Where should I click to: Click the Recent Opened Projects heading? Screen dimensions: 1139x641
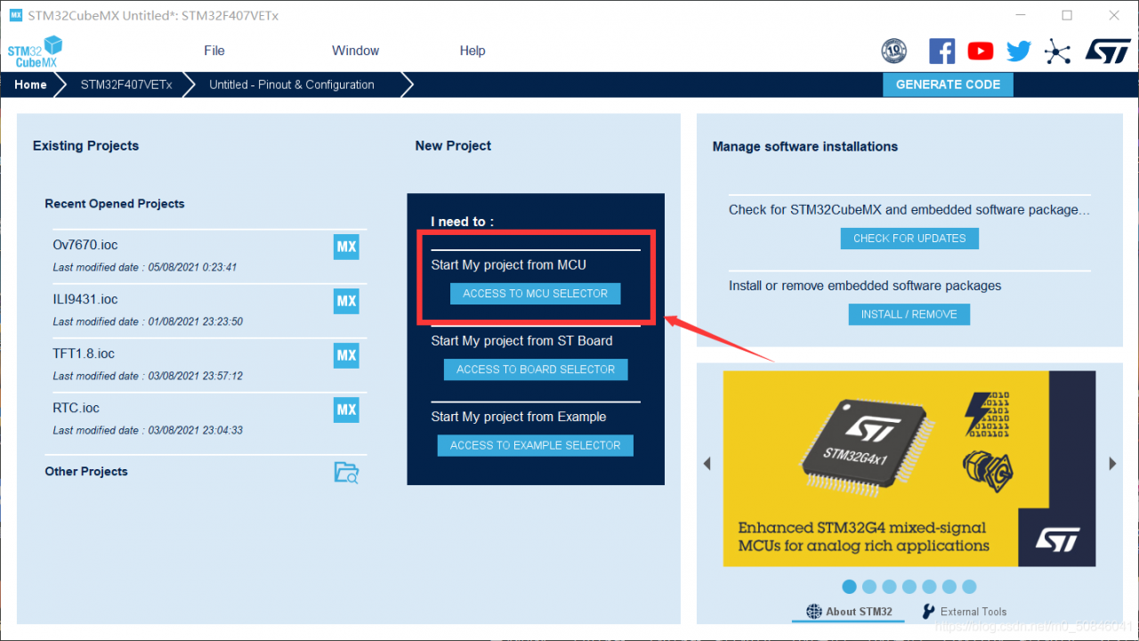(x=115, y=204)
